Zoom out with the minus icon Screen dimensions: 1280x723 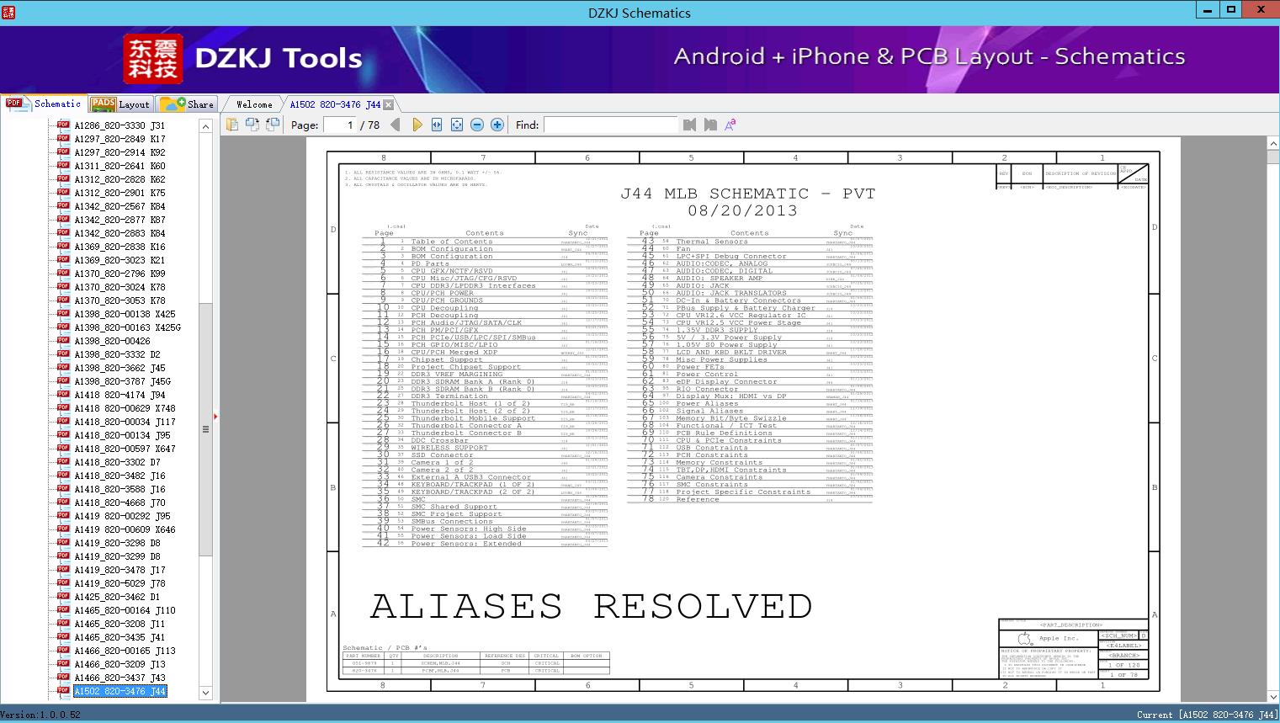tap(477, 125)
